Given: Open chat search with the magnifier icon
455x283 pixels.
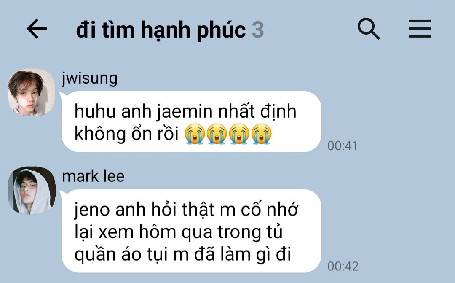Looking at the screenshot, I should coord(369,29).
